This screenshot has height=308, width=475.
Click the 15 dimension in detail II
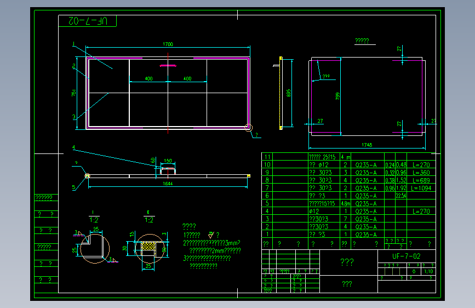[132, 234]
